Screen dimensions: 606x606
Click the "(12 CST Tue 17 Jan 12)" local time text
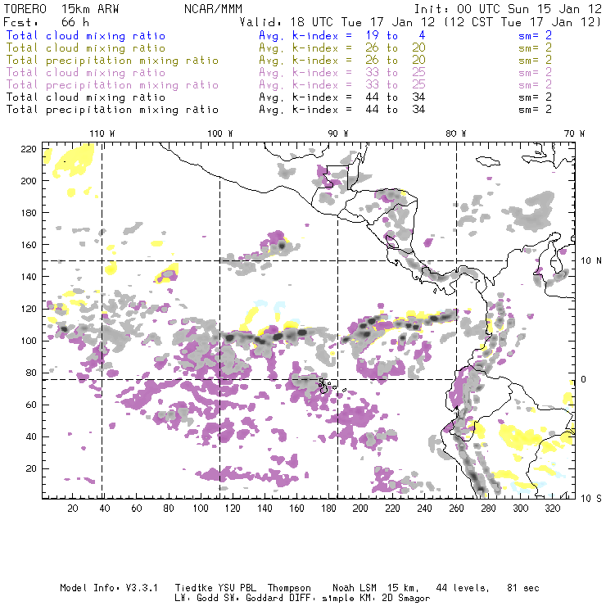coord(522,22)
